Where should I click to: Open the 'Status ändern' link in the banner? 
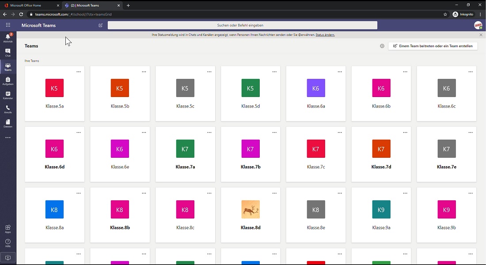point(326,34)
